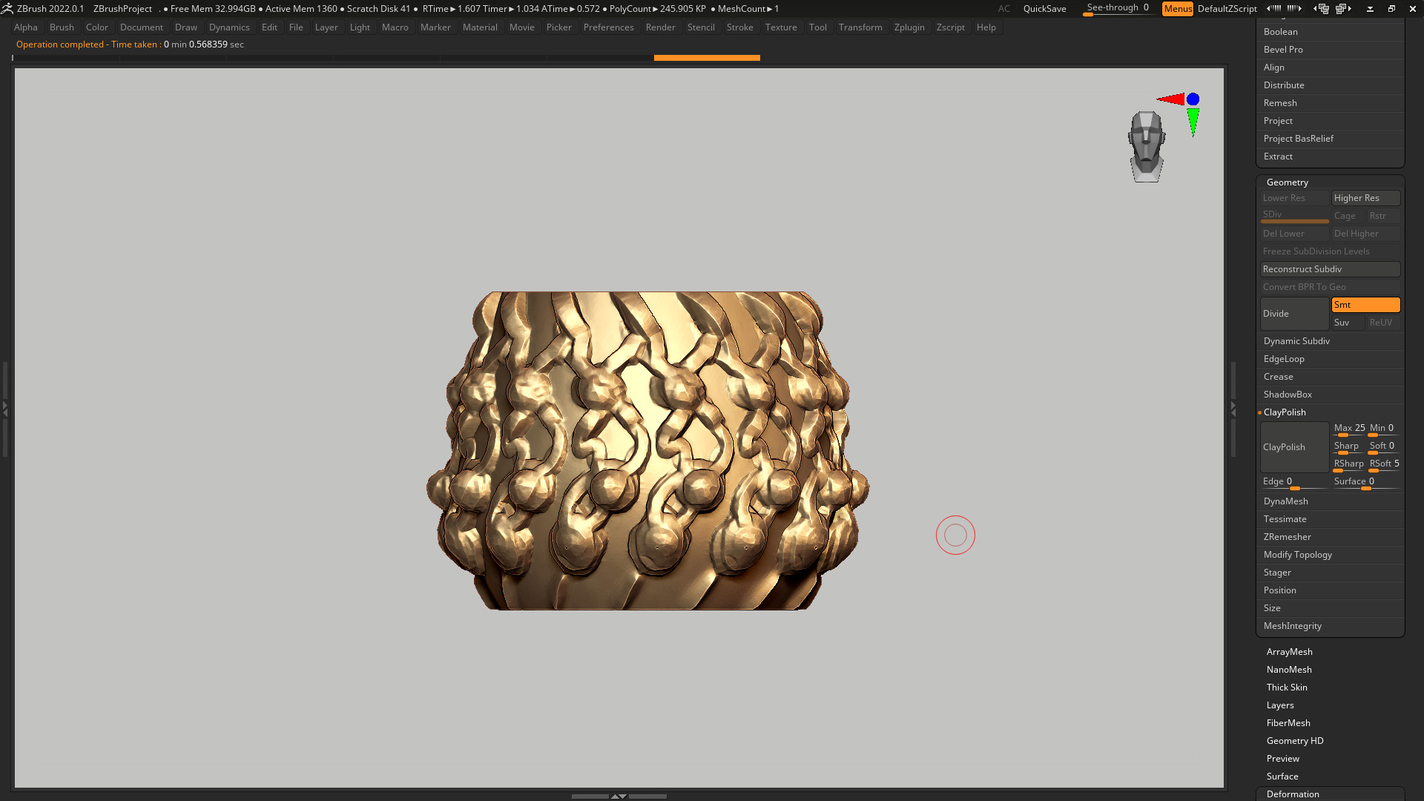Expand the Tessimate section
This screenshot has width=1424, height=801.
[x=1285, y=519]
